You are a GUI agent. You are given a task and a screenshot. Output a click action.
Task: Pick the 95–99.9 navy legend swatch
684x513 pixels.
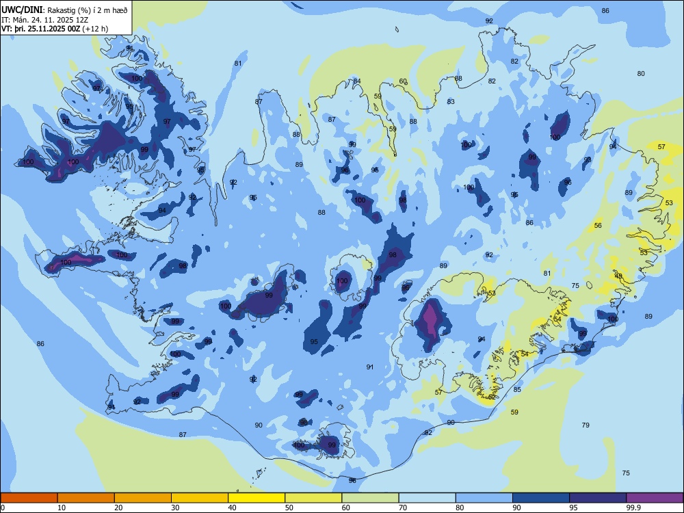(x=598, y=498)
